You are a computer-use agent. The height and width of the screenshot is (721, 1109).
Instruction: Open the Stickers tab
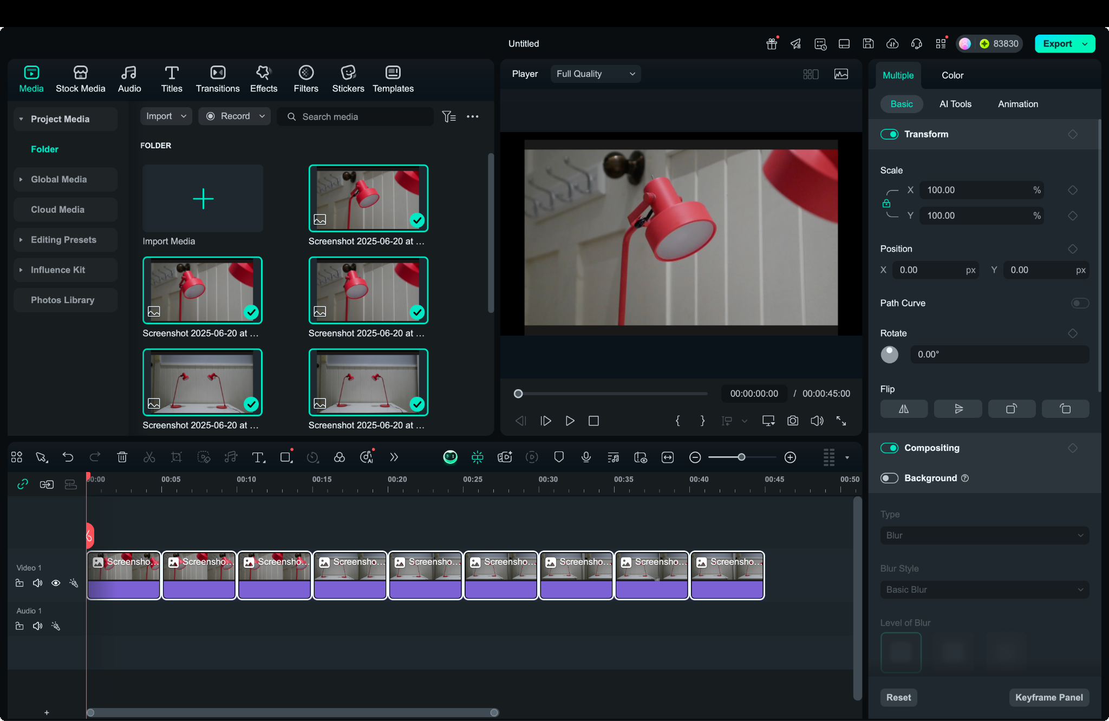348,79
